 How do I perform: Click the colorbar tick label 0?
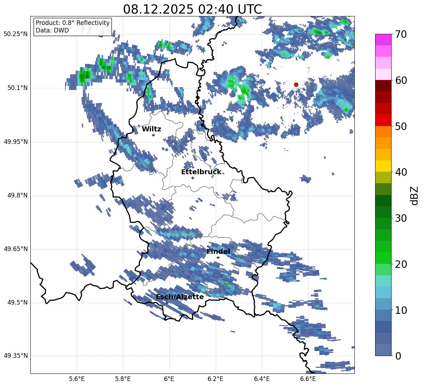398,356
